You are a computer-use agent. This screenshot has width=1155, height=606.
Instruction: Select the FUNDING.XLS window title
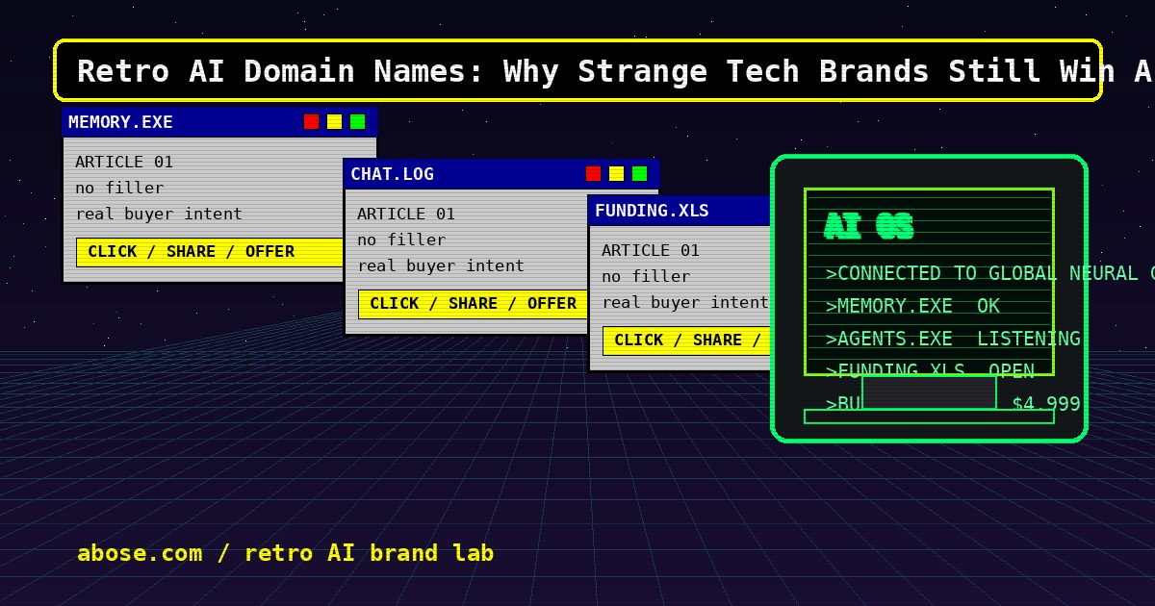652,211
